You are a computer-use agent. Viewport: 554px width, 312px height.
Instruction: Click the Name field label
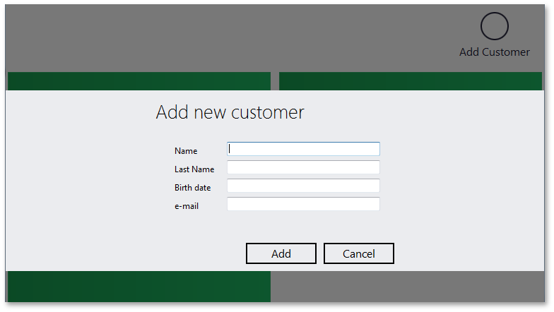(186, 151)
